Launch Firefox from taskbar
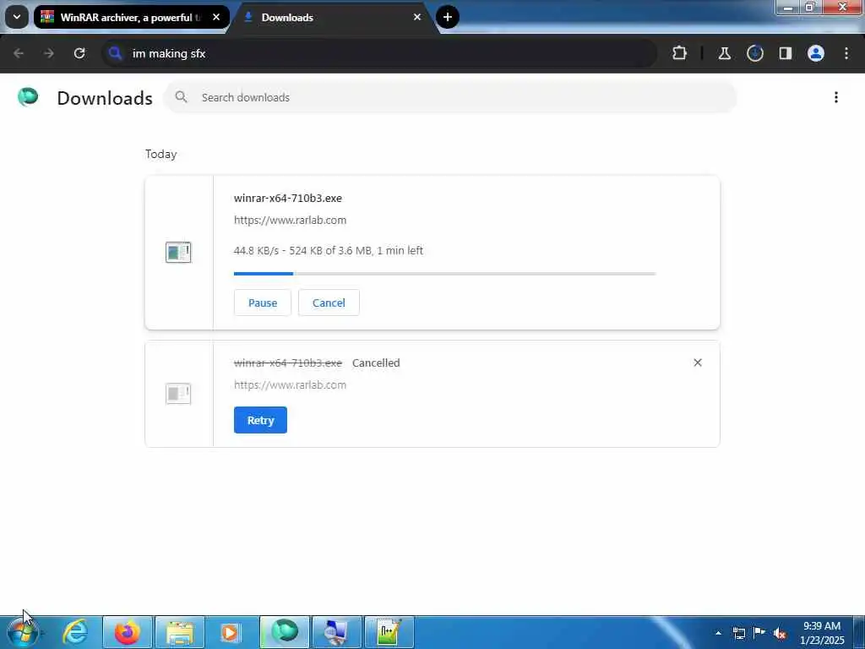Screen dimensions: 865x649 pos(128,632)
